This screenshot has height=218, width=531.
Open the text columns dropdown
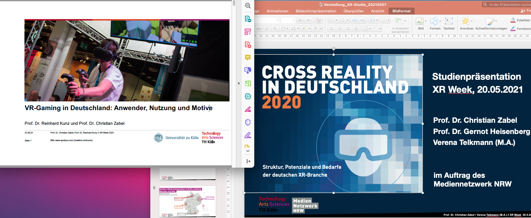coord(385,20)
